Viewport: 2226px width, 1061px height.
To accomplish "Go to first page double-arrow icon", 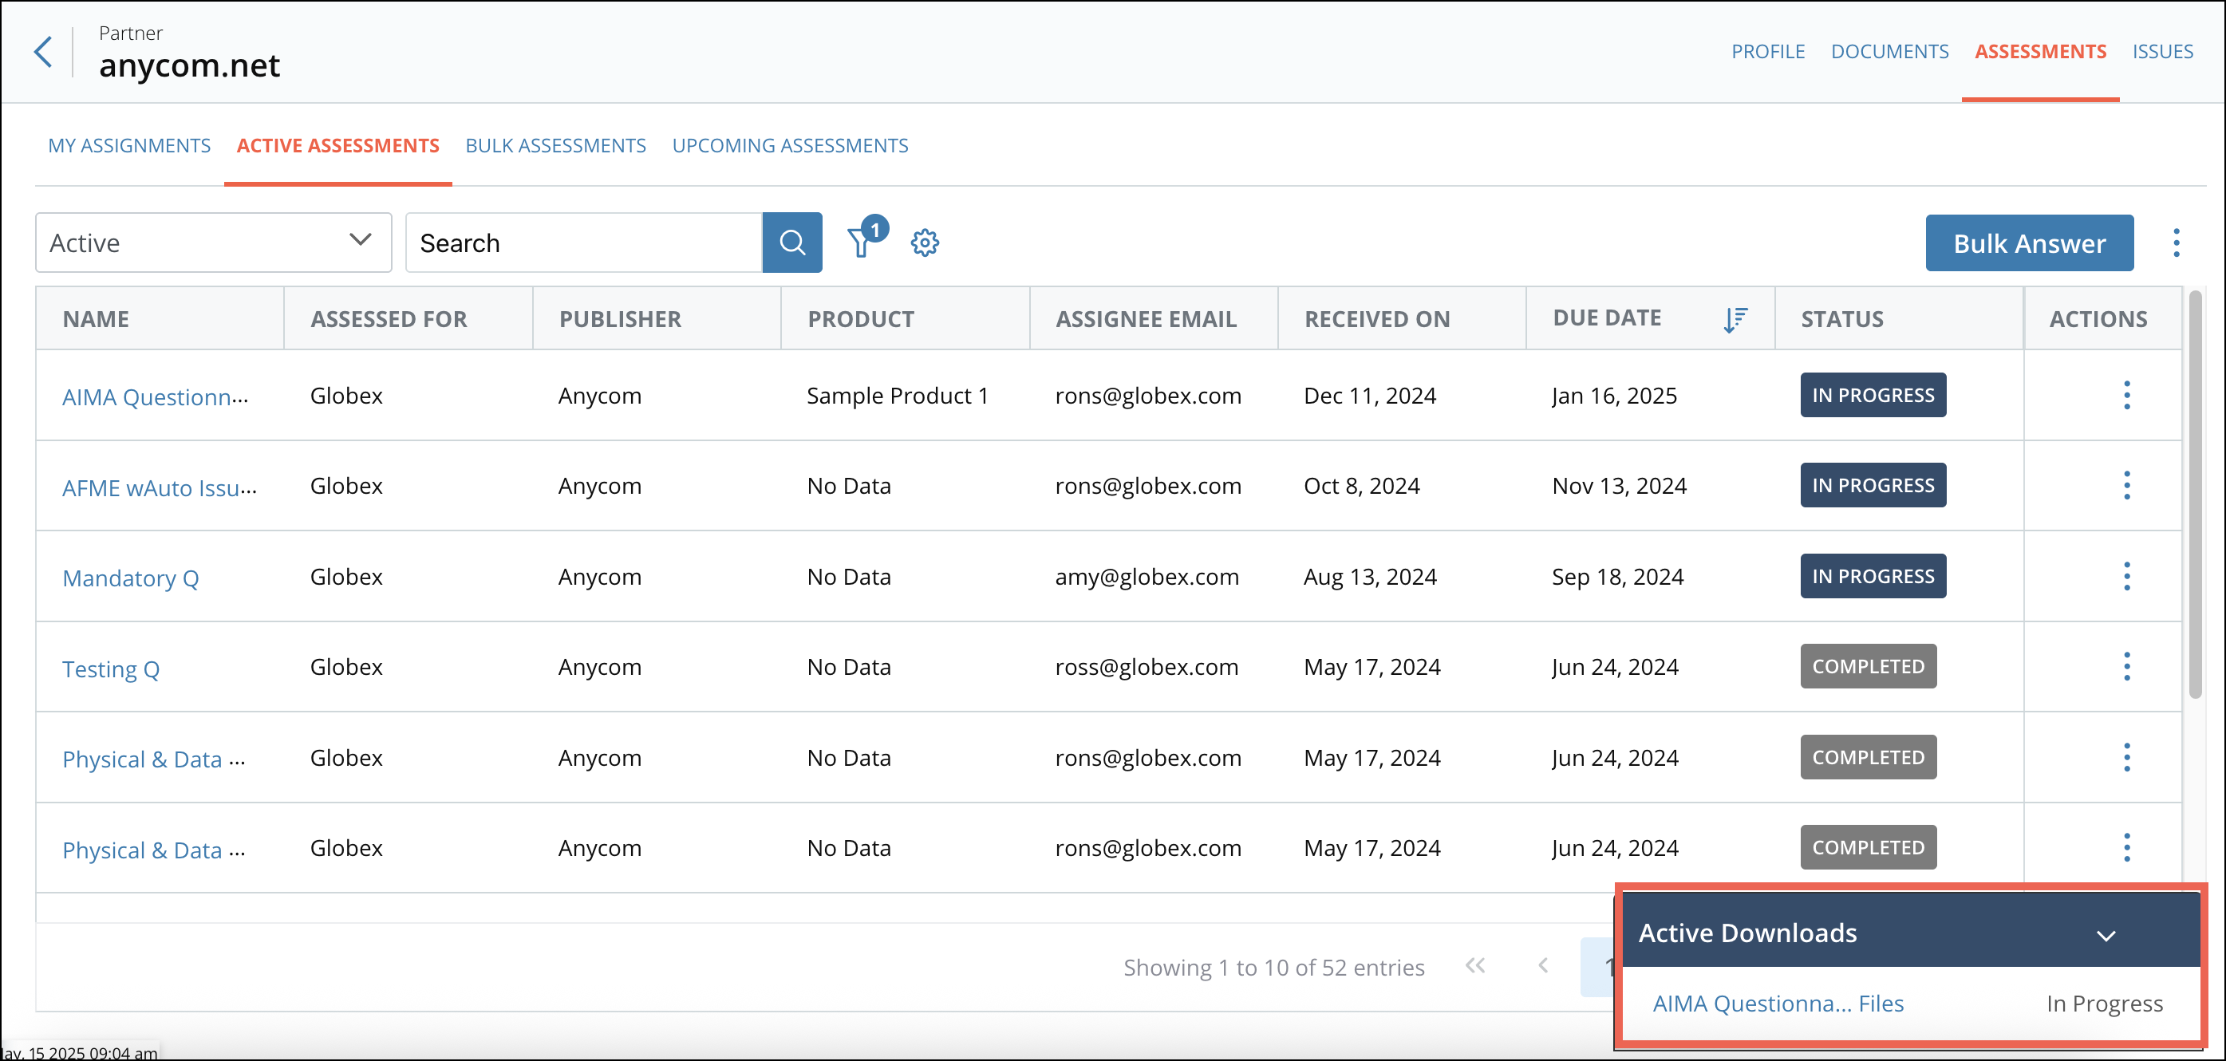I will point(1475,965).
